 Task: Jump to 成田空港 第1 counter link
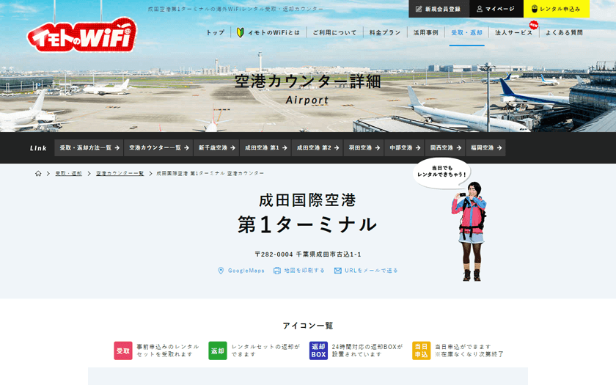tap(265, 147)
